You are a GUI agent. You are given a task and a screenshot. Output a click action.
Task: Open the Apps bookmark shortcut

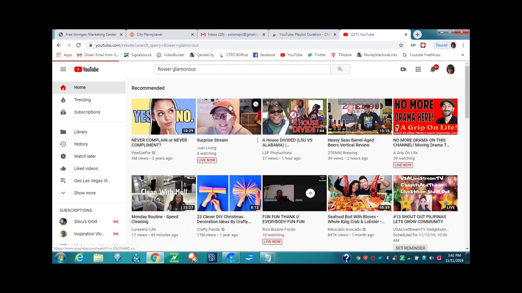[64, 55]
